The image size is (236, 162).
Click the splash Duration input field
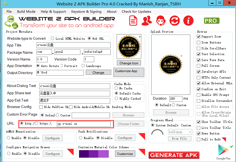[x=176, y=99]
